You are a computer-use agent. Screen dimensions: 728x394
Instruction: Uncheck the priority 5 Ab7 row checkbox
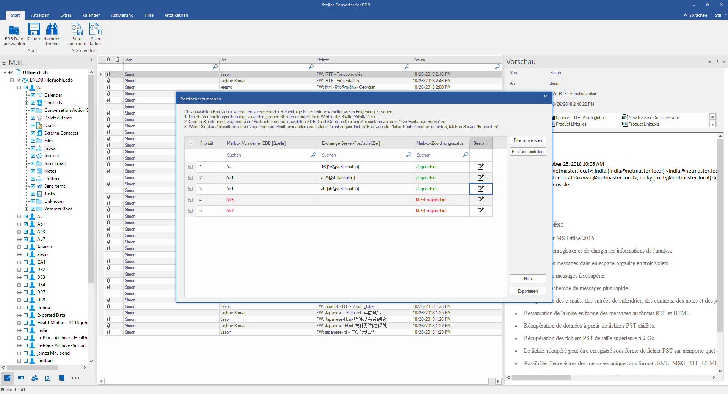191,211
